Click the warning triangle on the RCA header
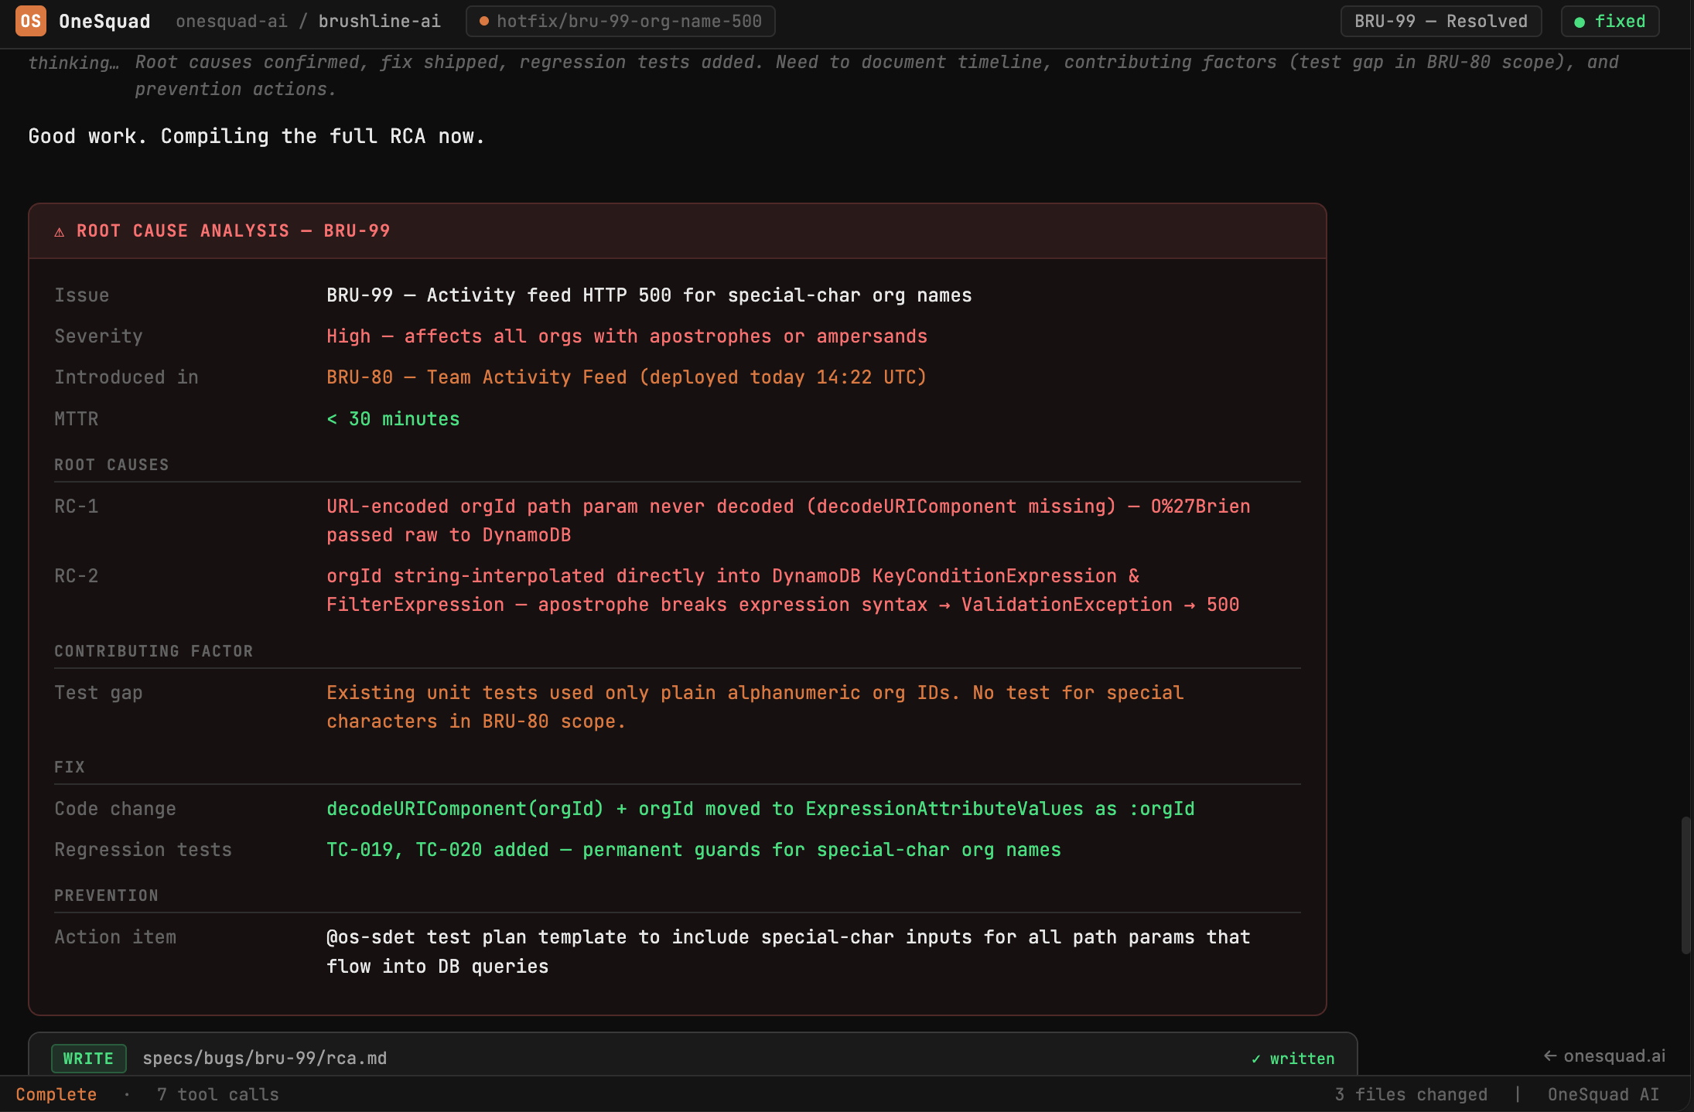The height and width of the screenshot is (1112, 1694). point(60,230)
